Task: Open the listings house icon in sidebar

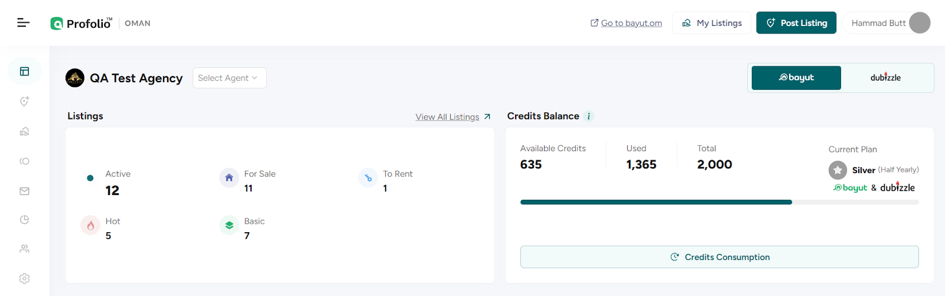Action: (24, 131)
